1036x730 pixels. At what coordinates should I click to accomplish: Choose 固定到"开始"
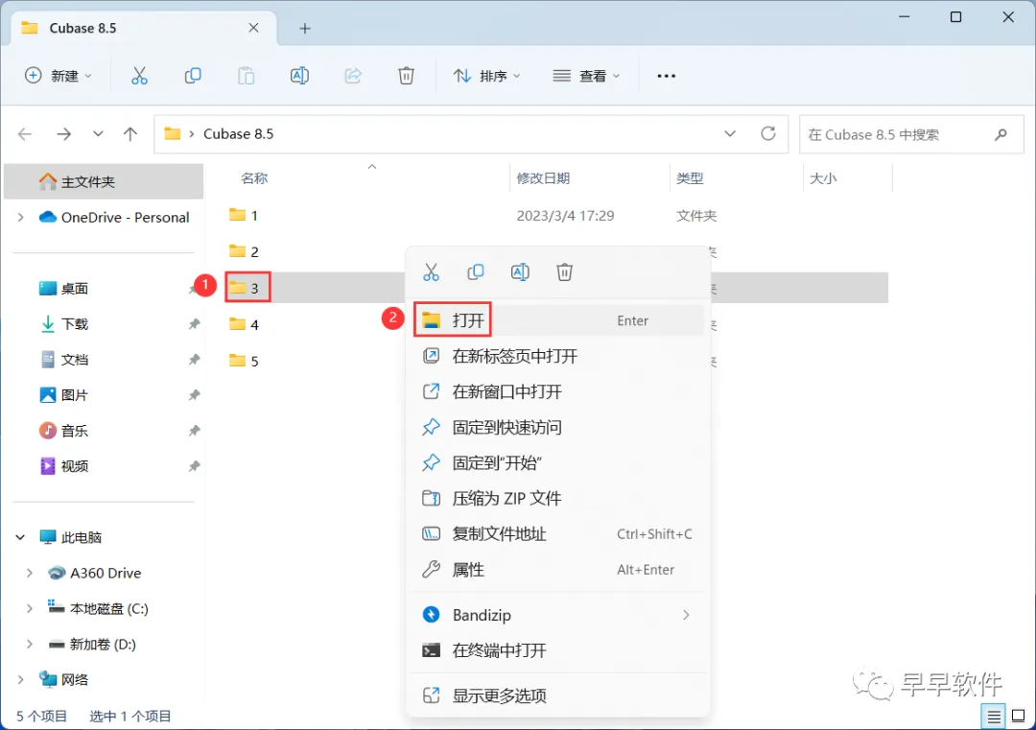tap(558, 462)
